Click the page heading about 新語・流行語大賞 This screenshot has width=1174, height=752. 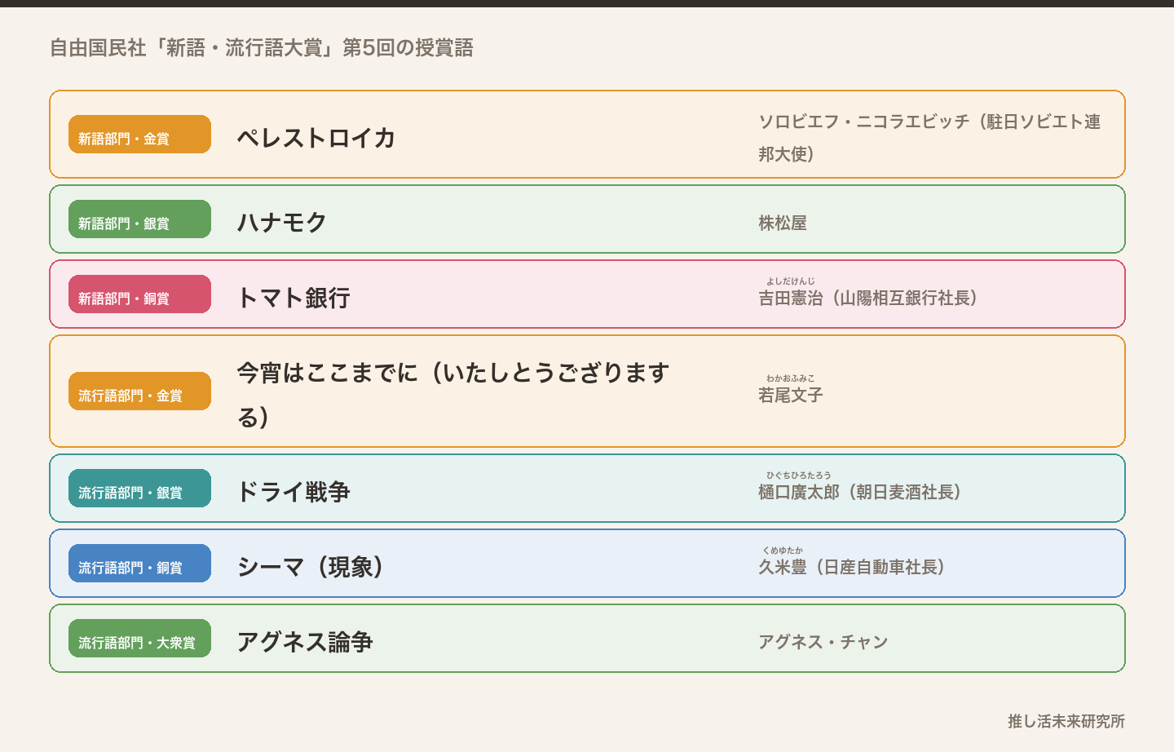click(x=262, y=48)
